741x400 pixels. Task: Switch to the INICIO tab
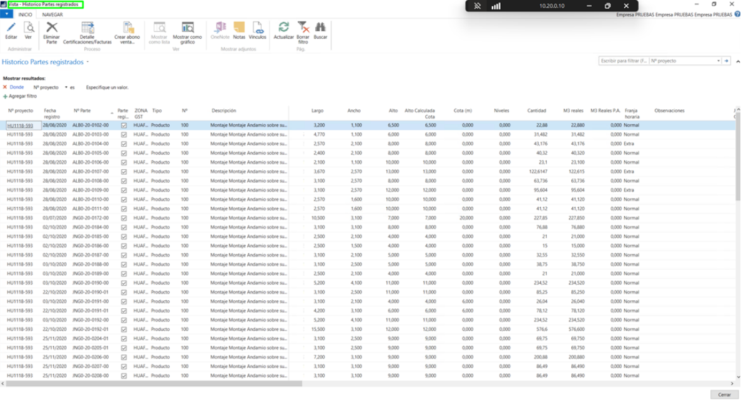click(25, 14)
